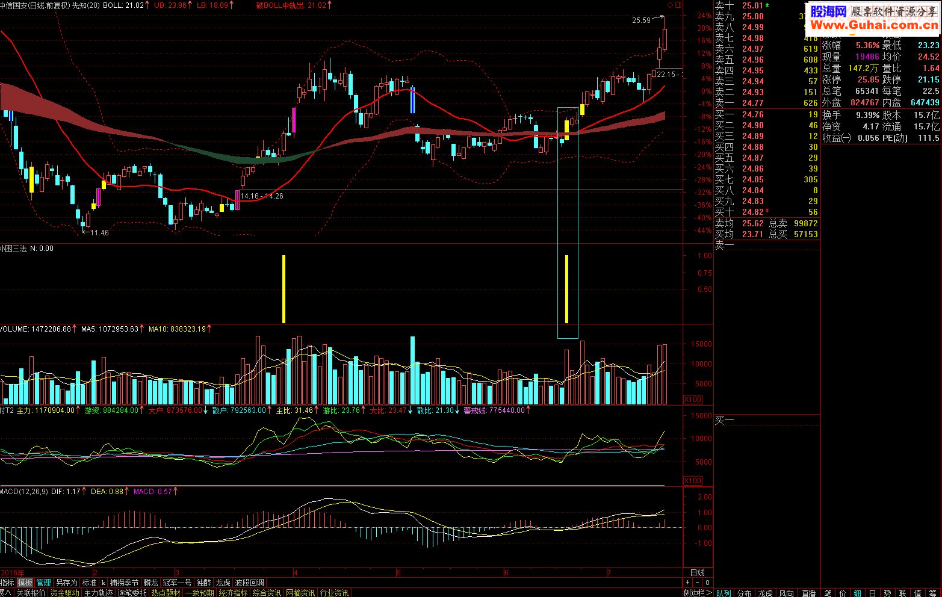Open 关联报价 bottom panel tab
The image size is (942, 597).
point(31,593)
